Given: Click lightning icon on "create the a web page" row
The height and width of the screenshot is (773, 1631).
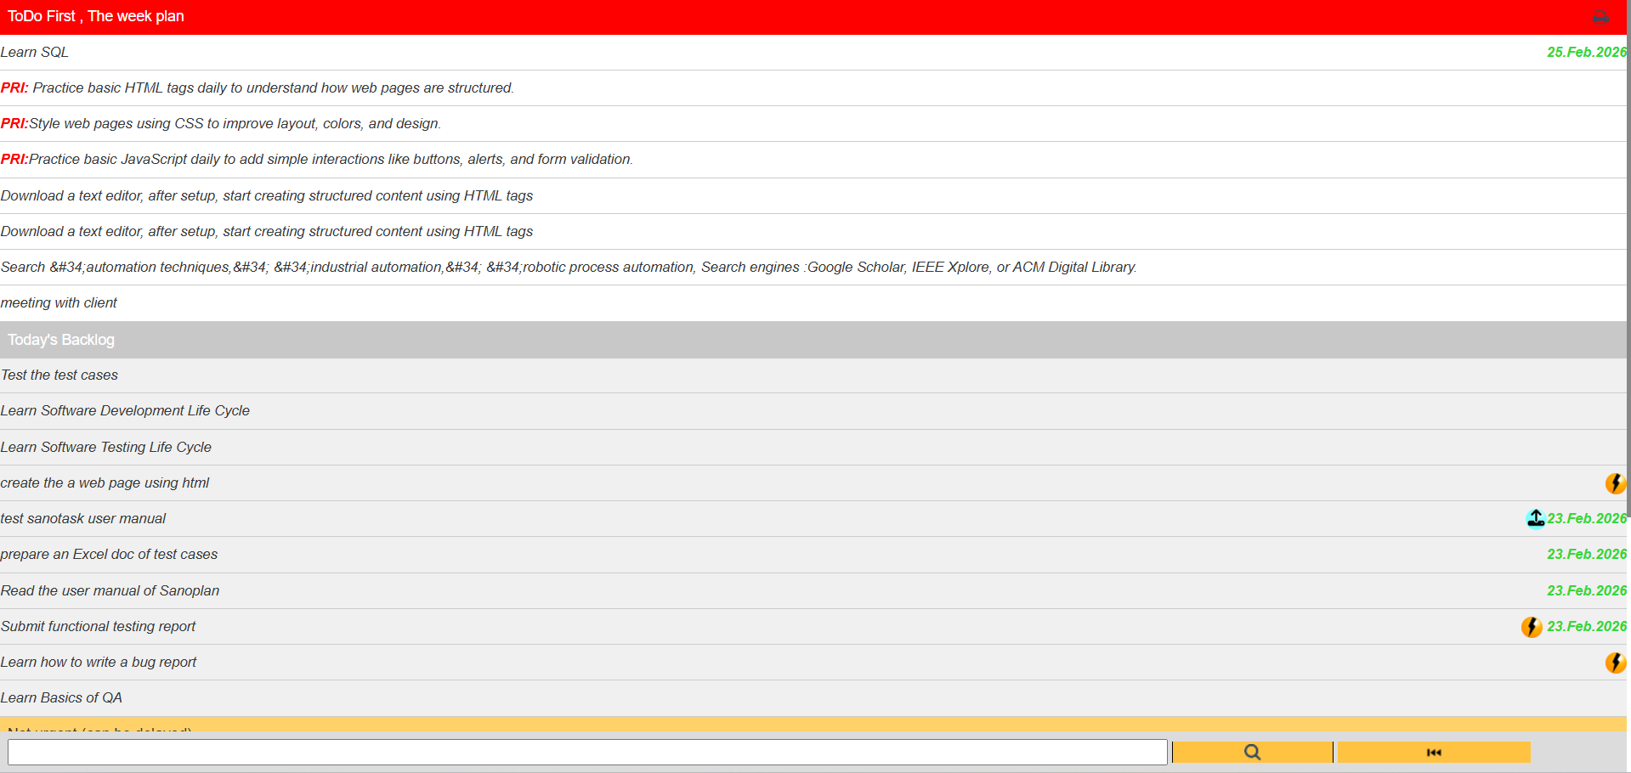Looking at the screenshot, I should pos(1615,483).
